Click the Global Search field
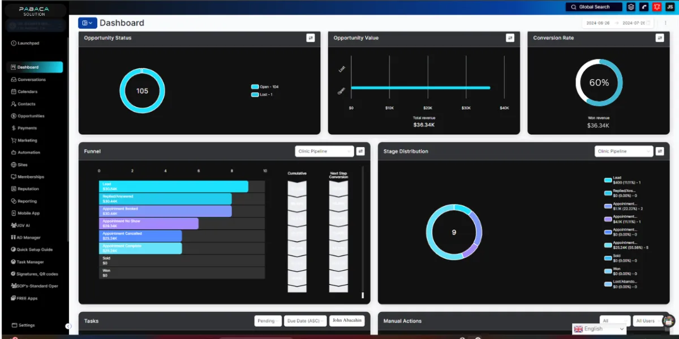 pos(594,7)
